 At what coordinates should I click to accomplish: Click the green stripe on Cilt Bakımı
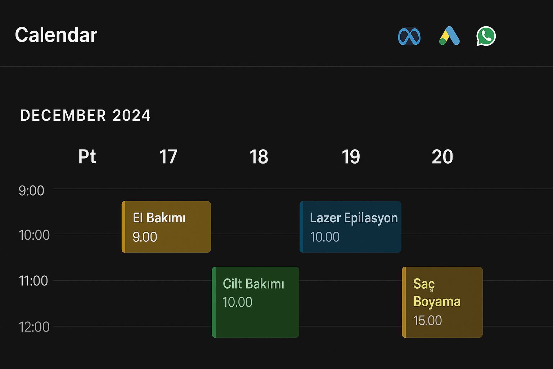[x=214, y=302]
